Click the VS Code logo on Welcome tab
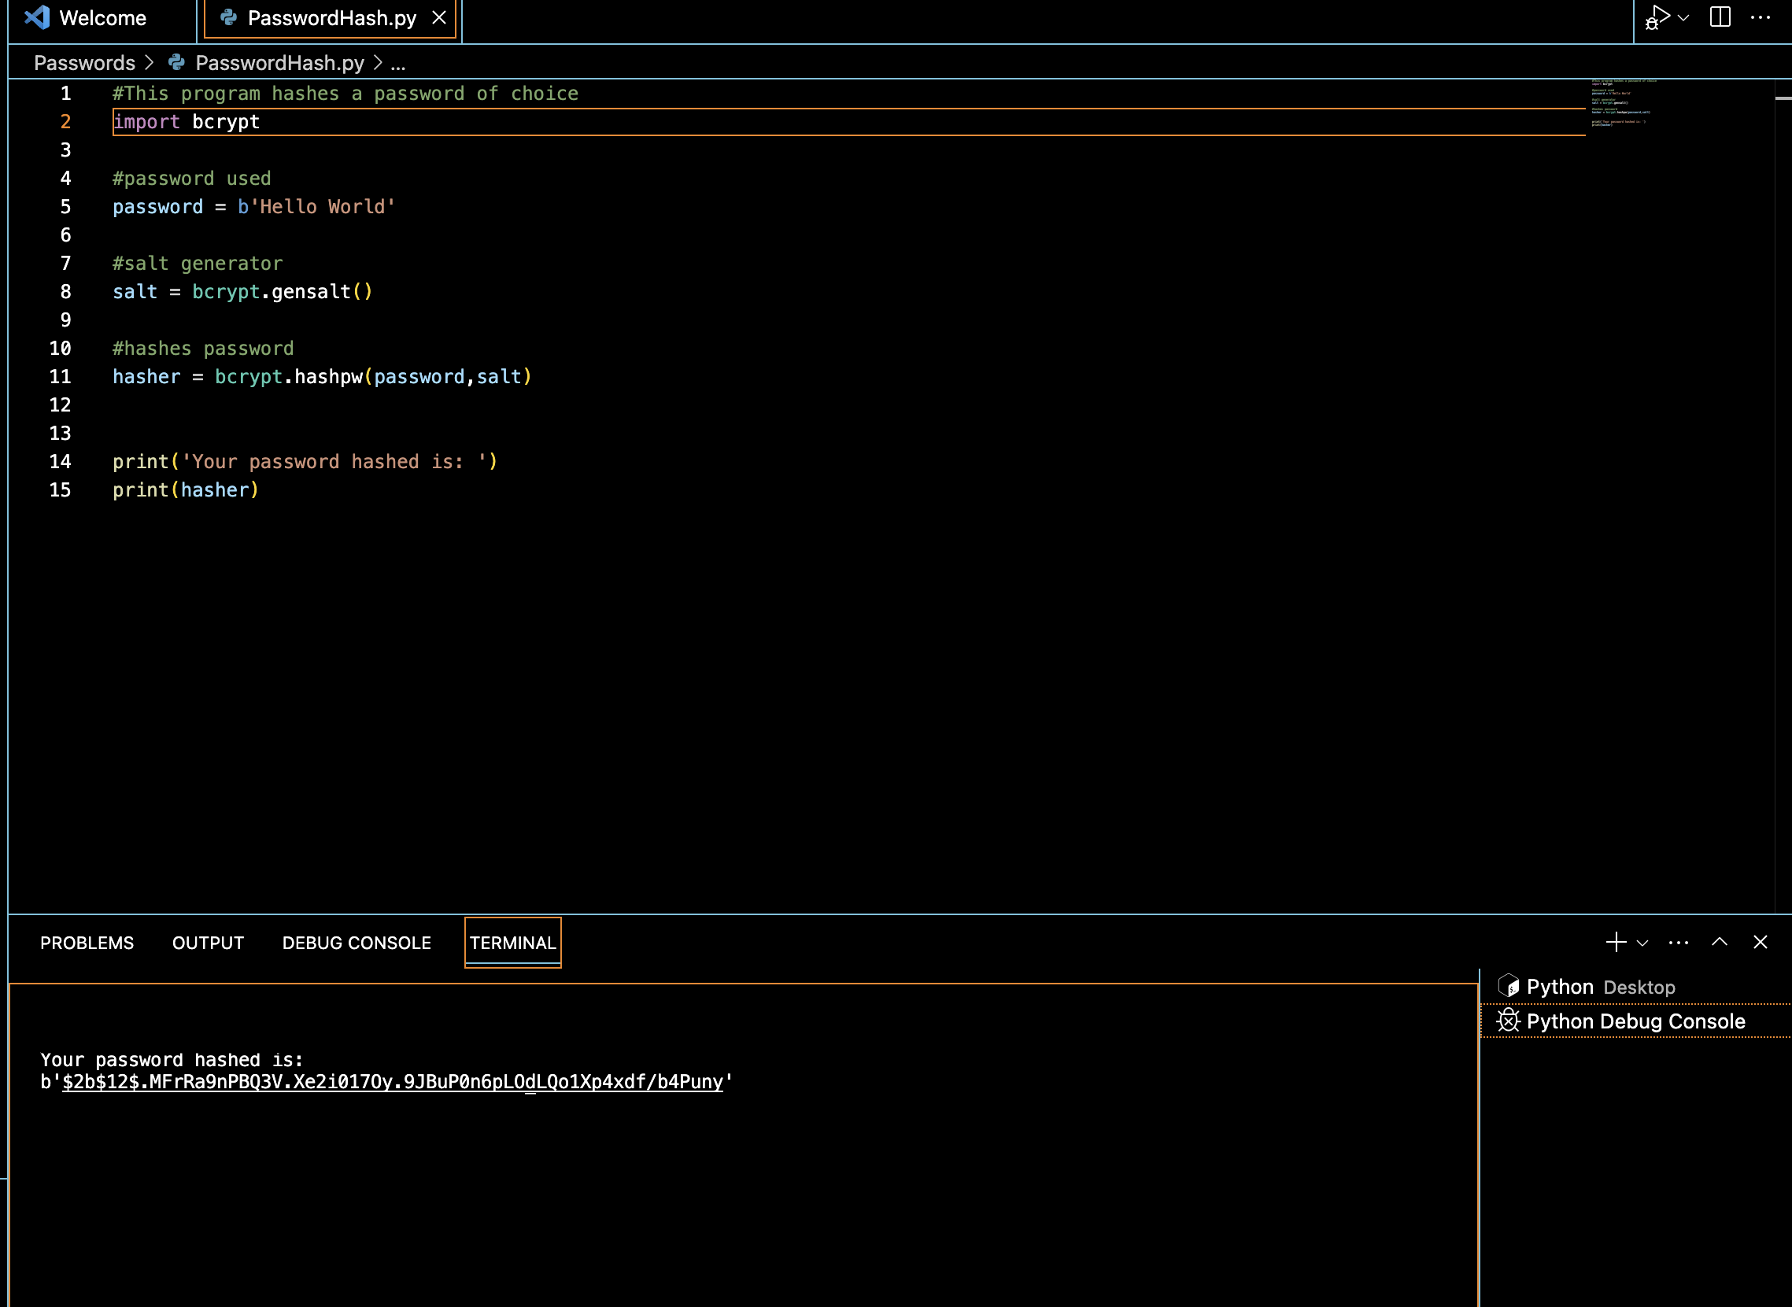Image resolution: width=1792 pixels, height=1307 pixels. (35, 17)
